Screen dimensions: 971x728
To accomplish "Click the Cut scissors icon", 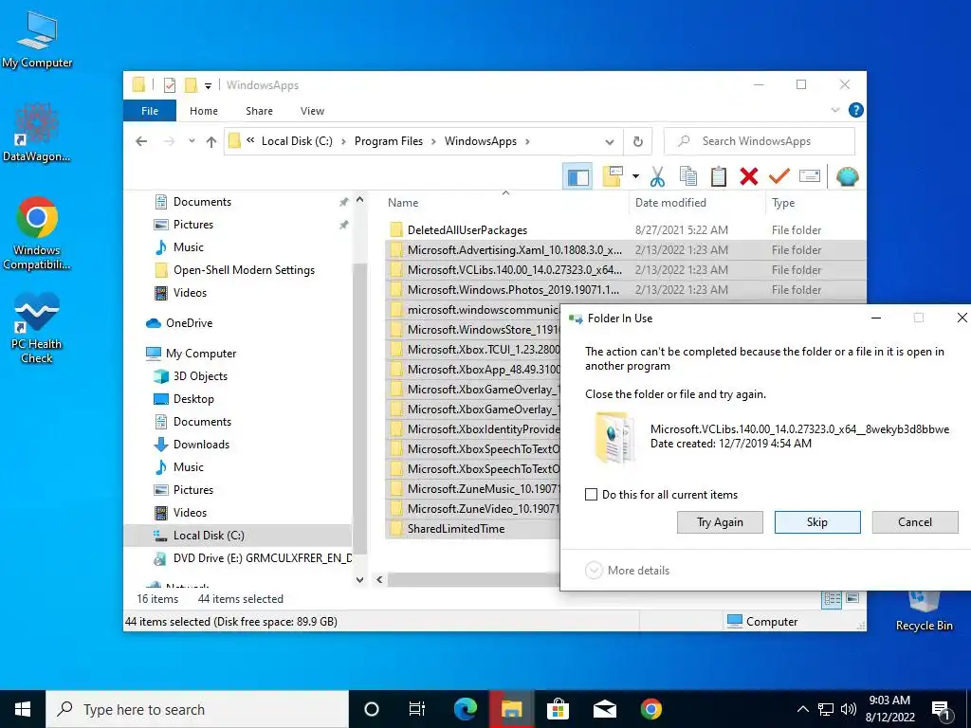I will [657, 177].
